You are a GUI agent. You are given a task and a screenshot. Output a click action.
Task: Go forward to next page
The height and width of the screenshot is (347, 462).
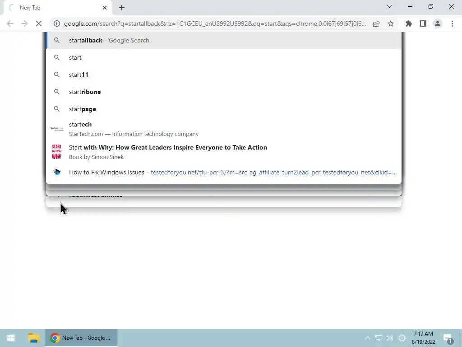(24, 23)
